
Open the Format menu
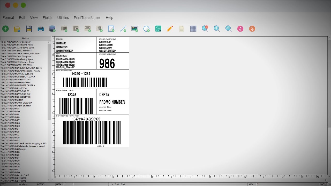point(8,18)
